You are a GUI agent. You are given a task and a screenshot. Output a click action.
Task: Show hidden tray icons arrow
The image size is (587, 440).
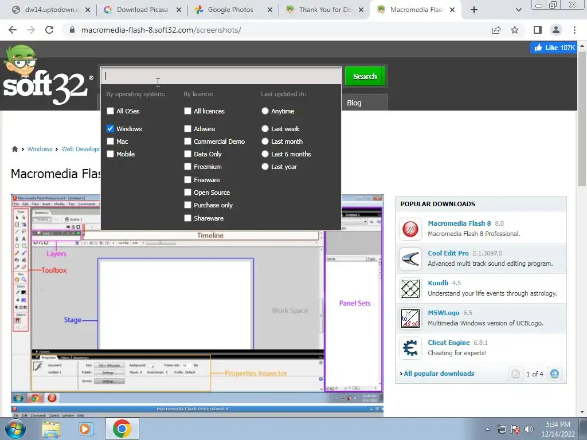point(487,430)
